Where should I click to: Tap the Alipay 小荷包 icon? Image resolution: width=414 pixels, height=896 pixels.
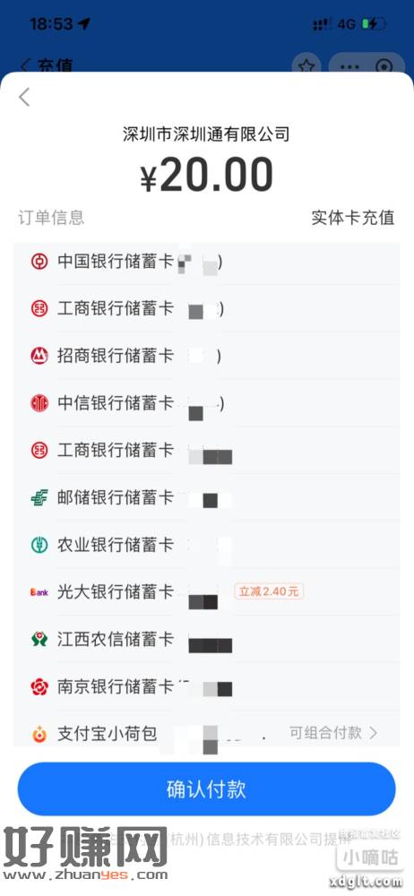39,733
